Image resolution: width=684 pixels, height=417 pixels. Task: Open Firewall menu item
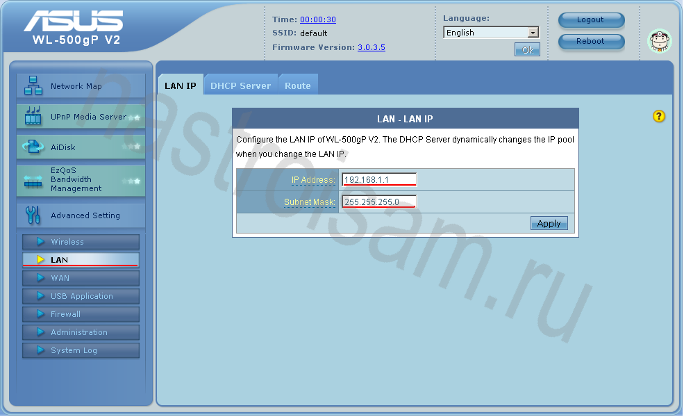point(81,314)
